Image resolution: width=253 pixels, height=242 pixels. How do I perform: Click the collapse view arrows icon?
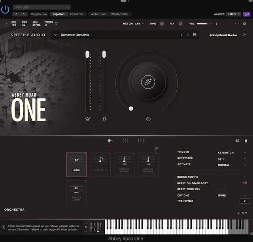coord(244,35)
